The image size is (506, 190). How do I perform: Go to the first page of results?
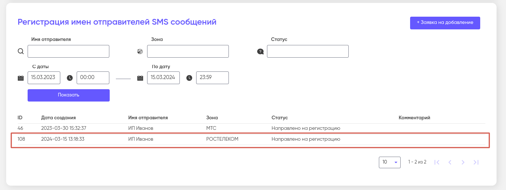(437, 162)
